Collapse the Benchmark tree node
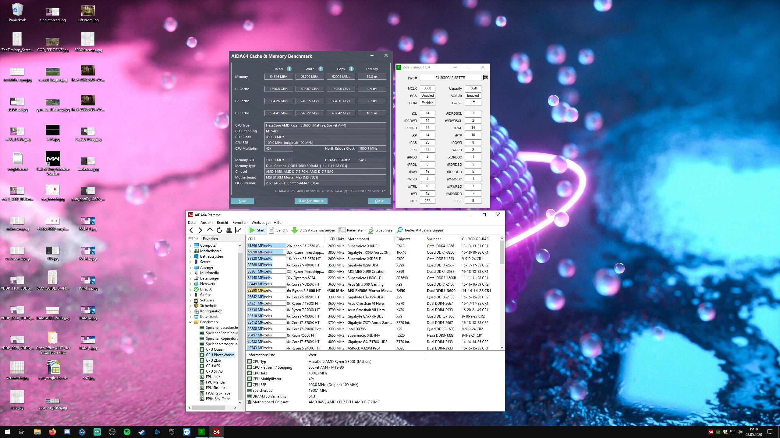 190,322
